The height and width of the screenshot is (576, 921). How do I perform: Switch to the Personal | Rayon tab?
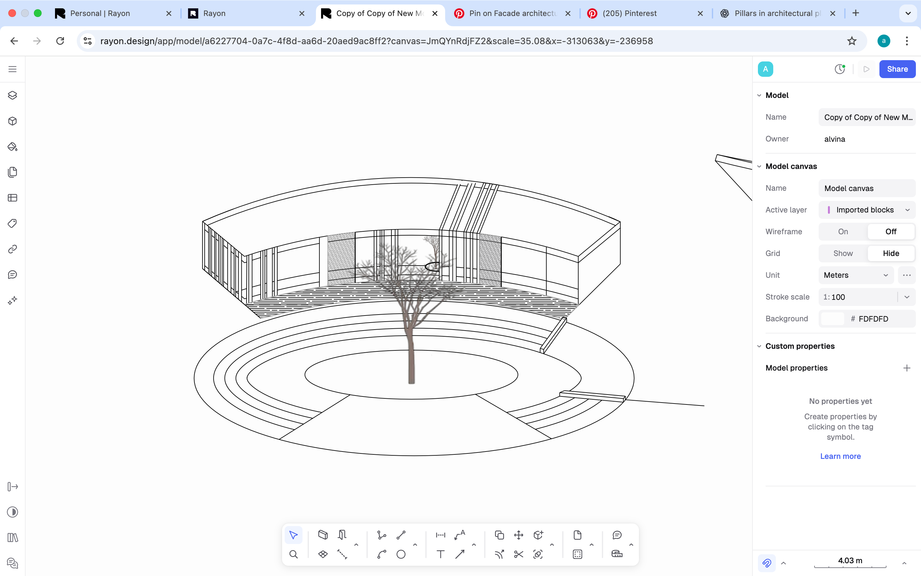pos(100,13)
